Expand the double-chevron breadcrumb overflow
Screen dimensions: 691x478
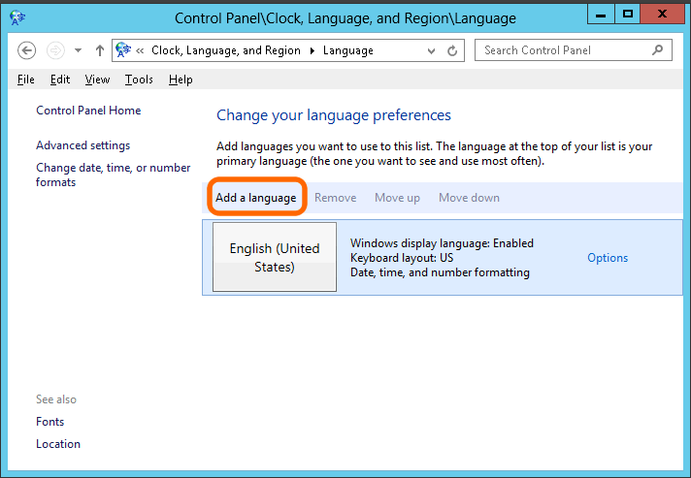140,51
